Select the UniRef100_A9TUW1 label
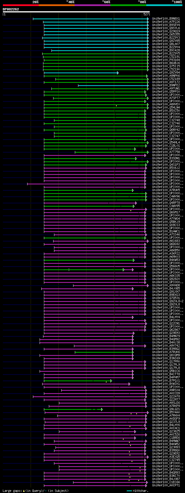 [x=166, y=89]
